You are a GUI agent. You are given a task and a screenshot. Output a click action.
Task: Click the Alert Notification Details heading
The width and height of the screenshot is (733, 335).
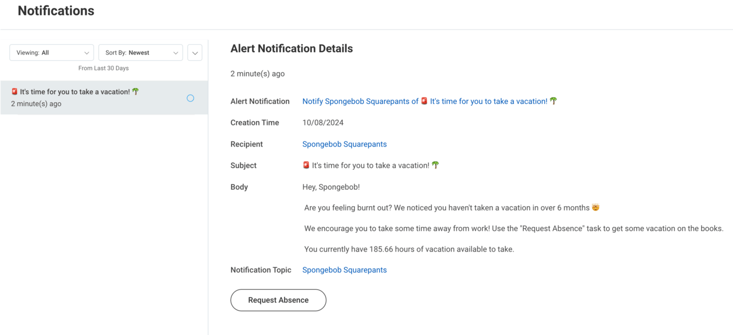point(292,49)
